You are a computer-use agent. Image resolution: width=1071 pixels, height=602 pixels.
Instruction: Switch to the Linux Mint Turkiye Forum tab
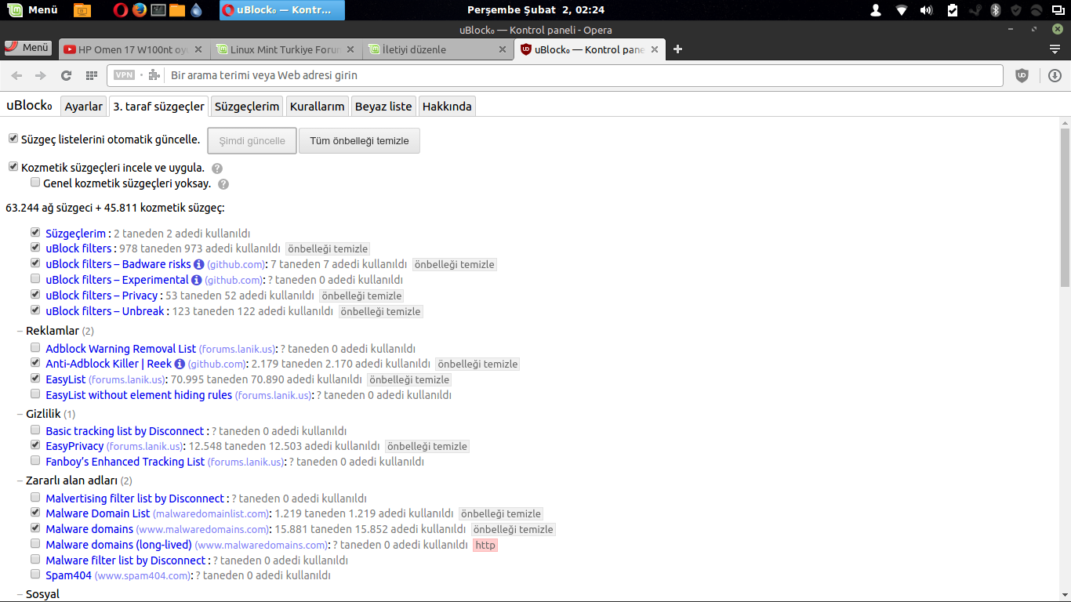[287, 49]
